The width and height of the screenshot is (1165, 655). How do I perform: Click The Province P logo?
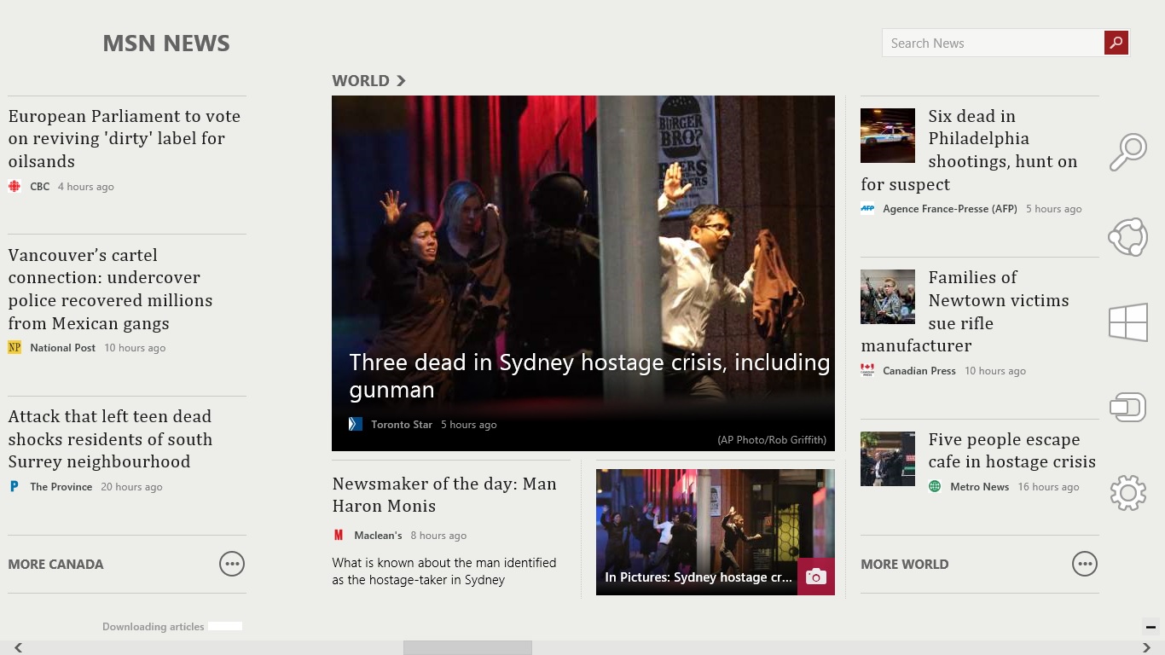(14, 486)
